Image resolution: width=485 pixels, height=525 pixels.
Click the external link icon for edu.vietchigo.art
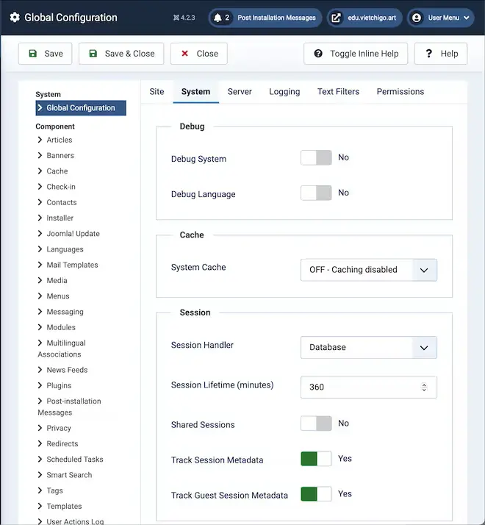tap(337, 18)
